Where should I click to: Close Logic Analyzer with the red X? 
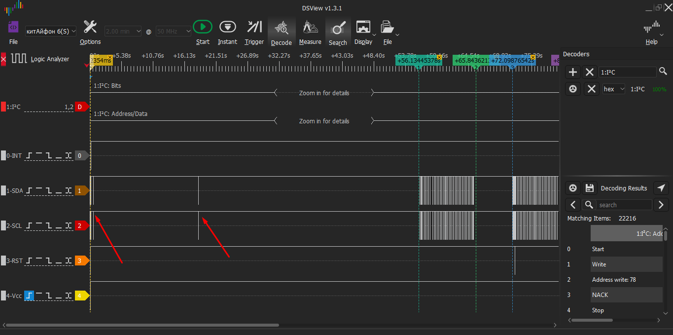[3, 59]
